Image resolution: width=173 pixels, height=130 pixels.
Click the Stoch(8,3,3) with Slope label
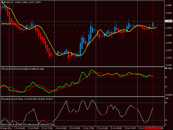pyautogui.click(x=27, y=99)
